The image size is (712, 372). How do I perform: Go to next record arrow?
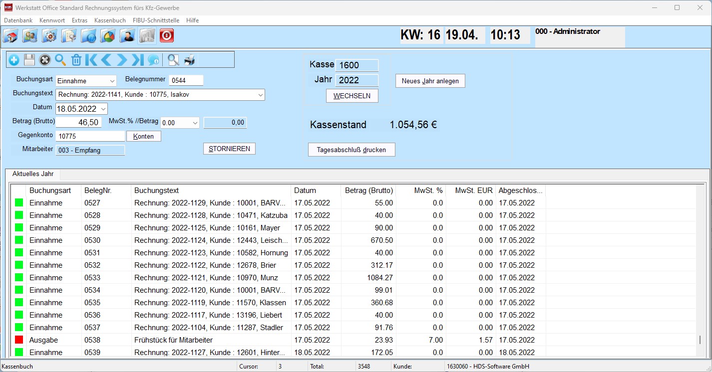pyautogui.click(x=122, y=60)
